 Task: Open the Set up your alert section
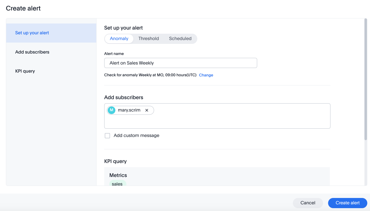coord(32,33)
